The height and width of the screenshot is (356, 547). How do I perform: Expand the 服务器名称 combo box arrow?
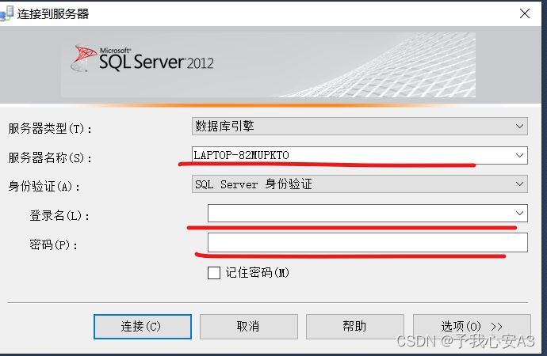coord(519,155)
